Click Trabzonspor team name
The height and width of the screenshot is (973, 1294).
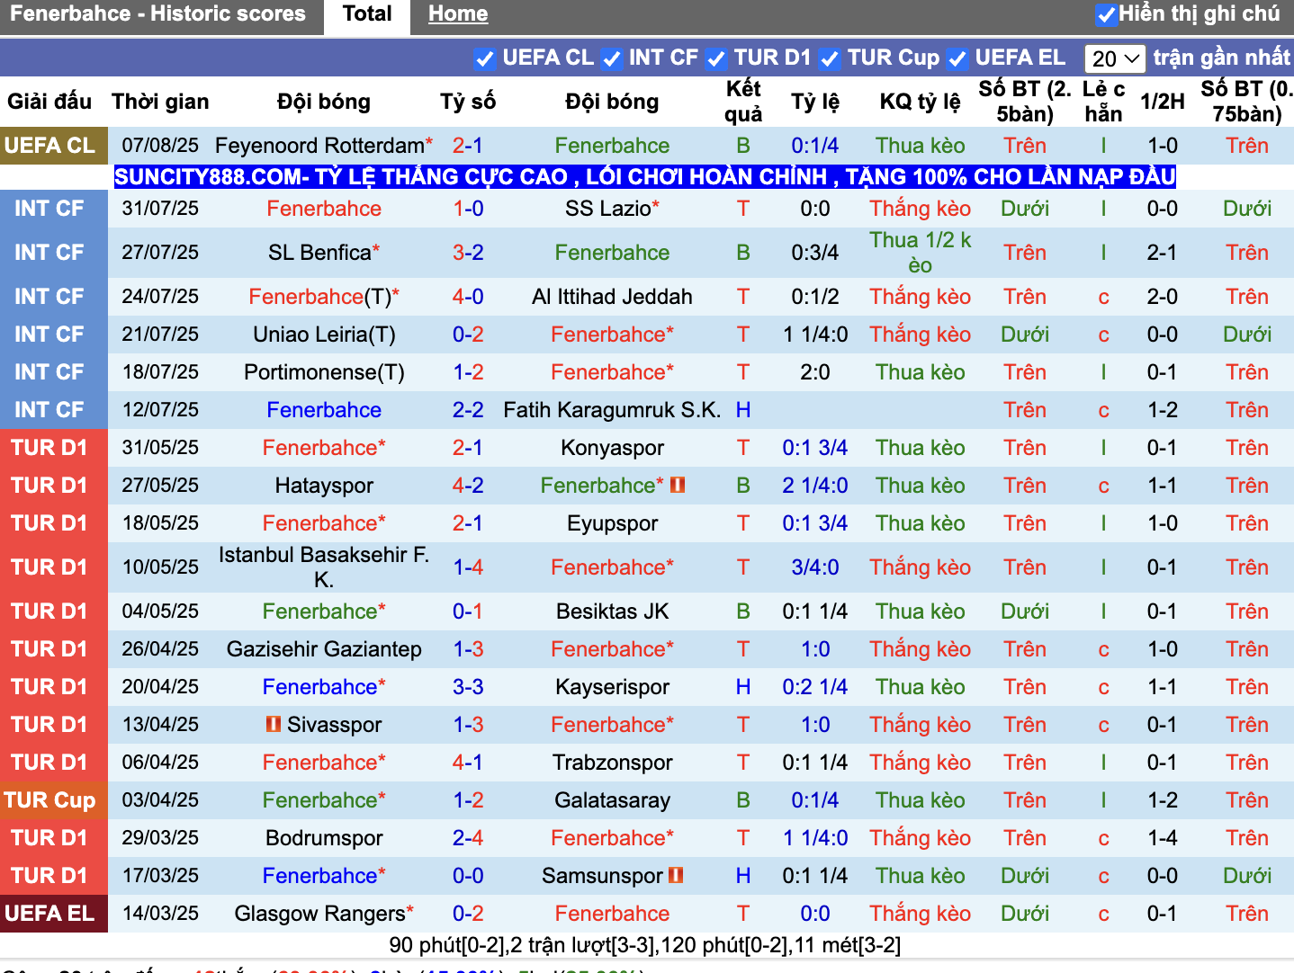coord(612,763)
